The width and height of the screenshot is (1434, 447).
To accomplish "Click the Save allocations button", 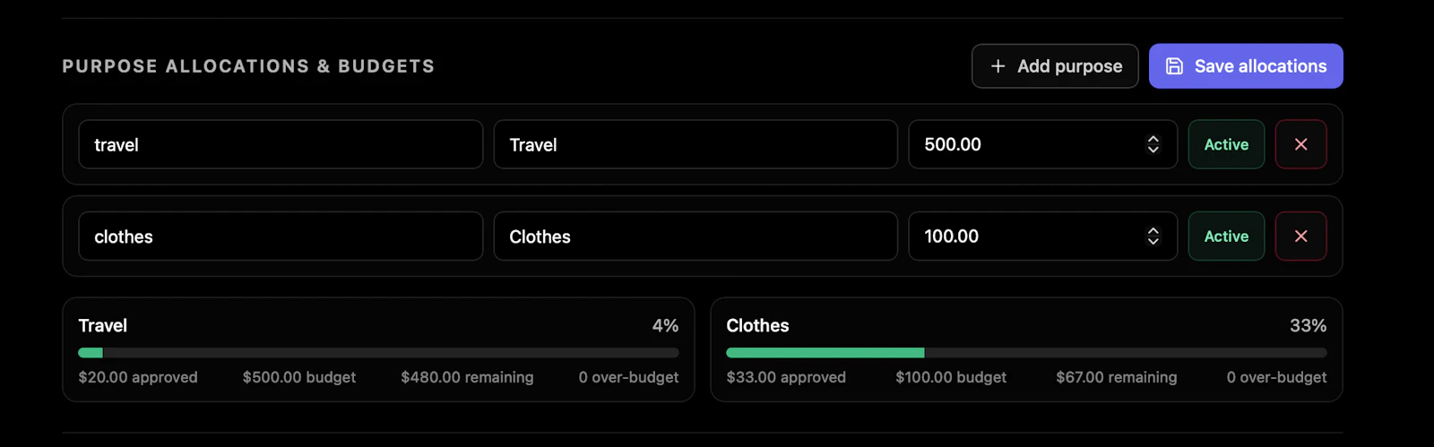I will pos(1246,66).
